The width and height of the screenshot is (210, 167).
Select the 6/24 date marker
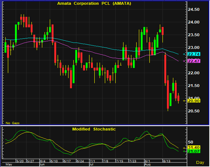80,161
